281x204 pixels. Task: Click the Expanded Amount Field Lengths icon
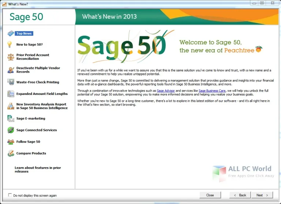pos(10,94)
